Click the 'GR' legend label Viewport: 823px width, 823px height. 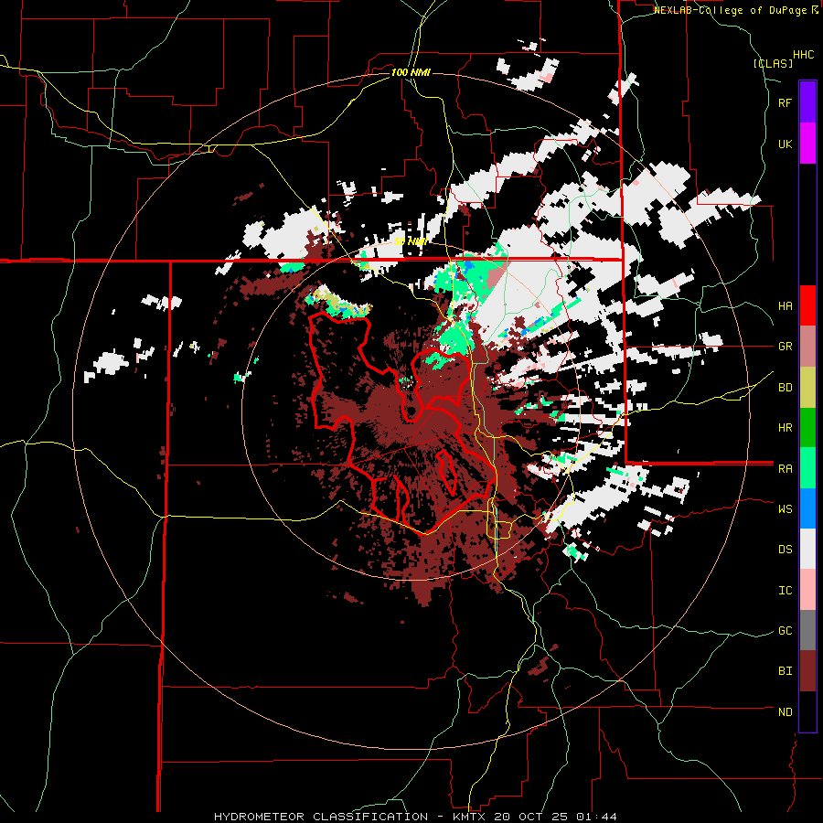pyautogui.click(x=785, y=347)
